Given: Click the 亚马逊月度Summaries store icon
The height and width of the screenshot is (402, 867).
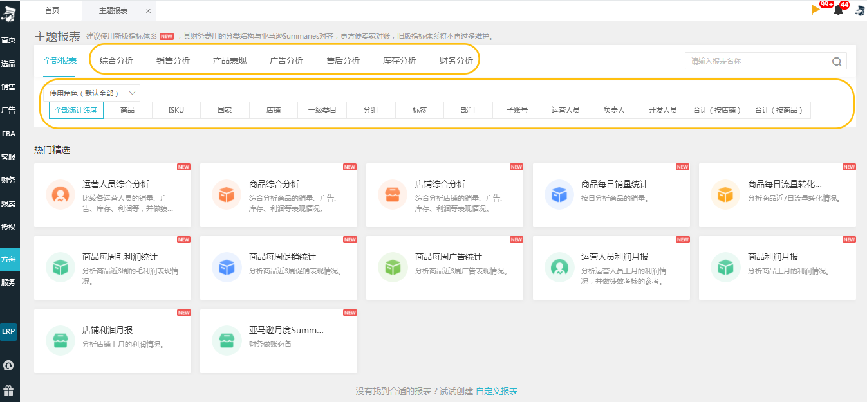Looking at the screenshot, I should 227,340.
